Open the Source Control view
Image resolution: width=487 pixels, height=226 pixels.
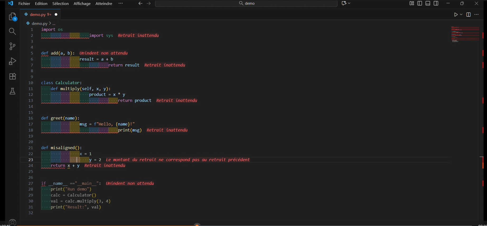click(x=12, y=46)
